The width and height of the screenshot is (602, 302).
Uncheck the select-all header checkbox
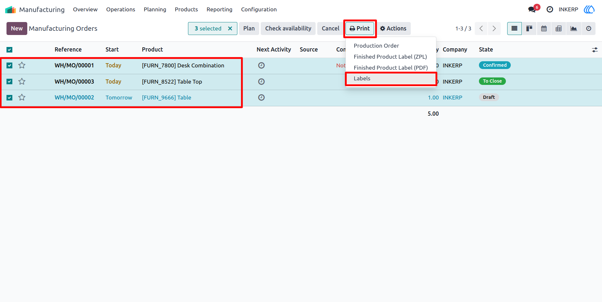pos(9,50)
